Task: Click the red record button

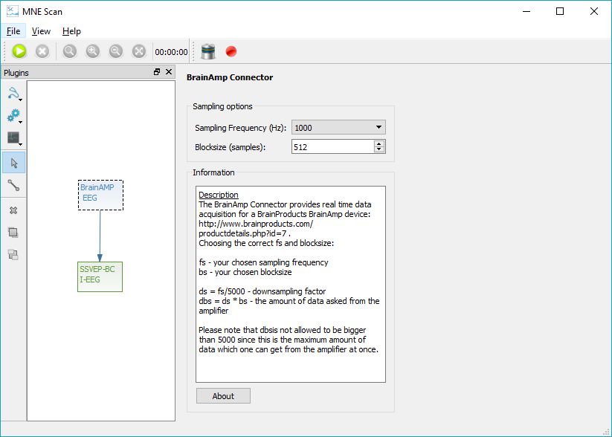Action: 231,51
